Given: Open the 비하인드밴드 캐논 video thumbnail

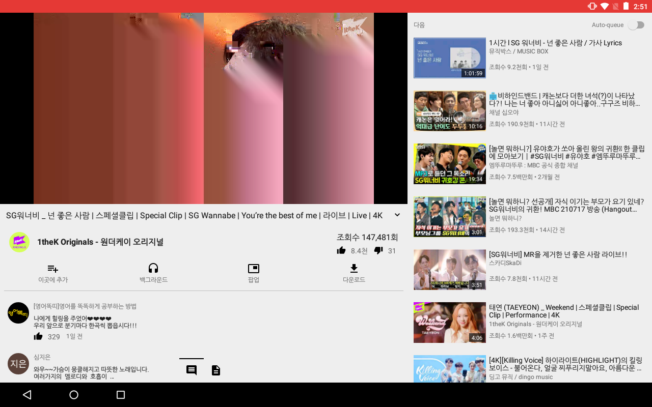Looking at the screenshot, I should 450,111.
